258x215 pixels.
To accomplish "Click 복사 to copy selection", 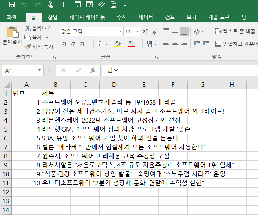I will point(33,37).
